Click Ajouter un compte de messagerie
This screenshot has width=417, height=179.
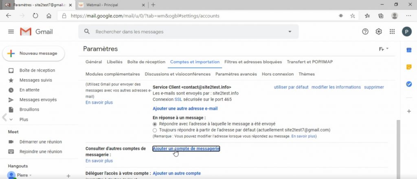tap(186, 149)
